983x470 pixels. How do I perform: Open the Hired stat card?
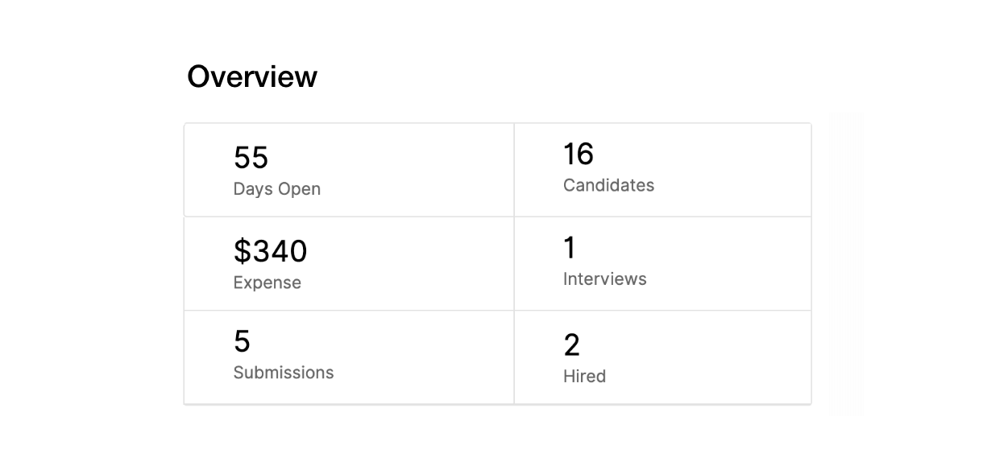[662, 357]
